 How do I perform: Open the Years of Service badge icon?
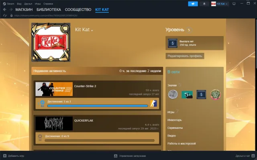pyautogui.click(x=173, y=43)
